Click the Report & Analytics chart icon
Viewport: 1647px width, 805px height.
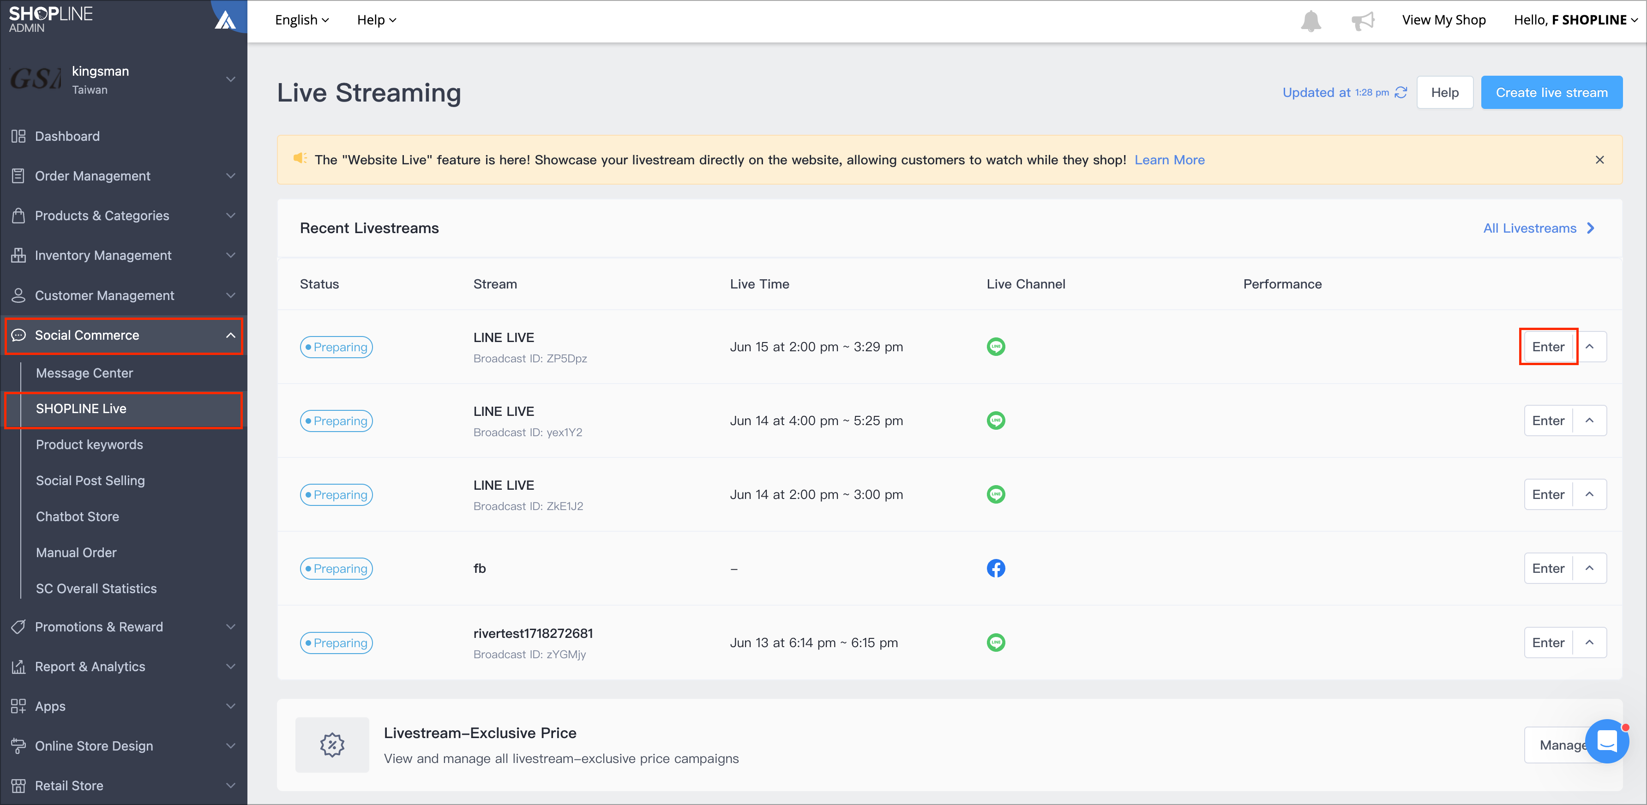click(x=18, y=666)
